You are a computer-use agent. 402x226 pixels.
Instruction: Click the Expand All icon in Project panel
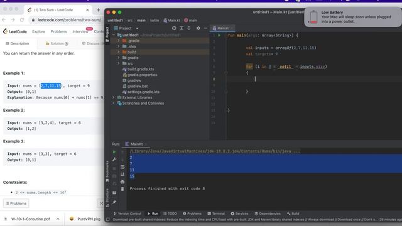182,28
